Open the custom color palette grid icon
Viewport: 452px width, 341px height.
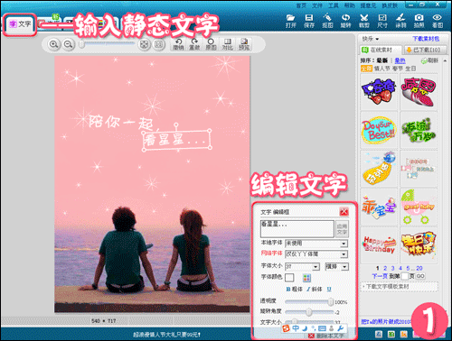click(306, 278)
